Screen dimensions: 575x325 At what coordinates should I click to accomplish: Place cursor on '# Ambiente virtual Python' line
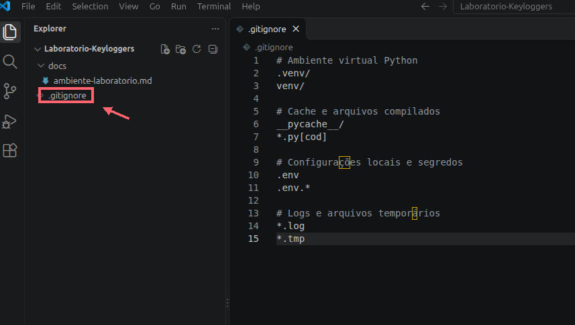[347, 60]
